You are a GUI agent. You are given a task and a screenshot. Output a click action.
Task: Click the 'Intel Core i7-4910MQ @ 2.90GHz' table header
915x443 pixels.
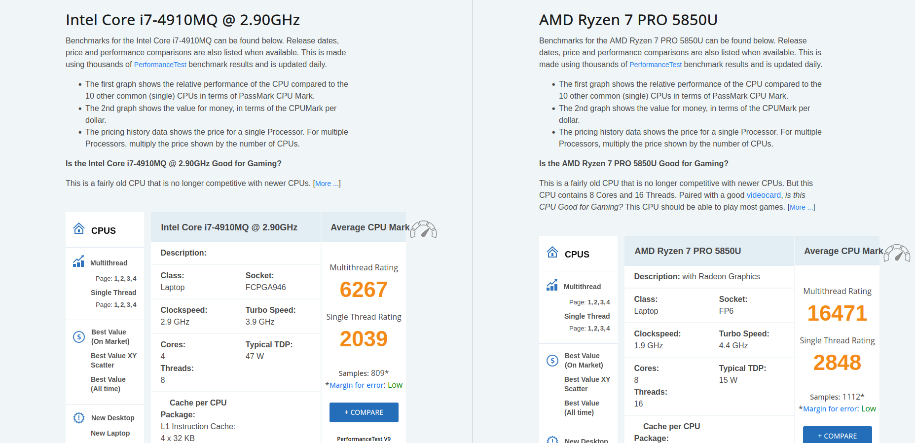tap(229, 227)
